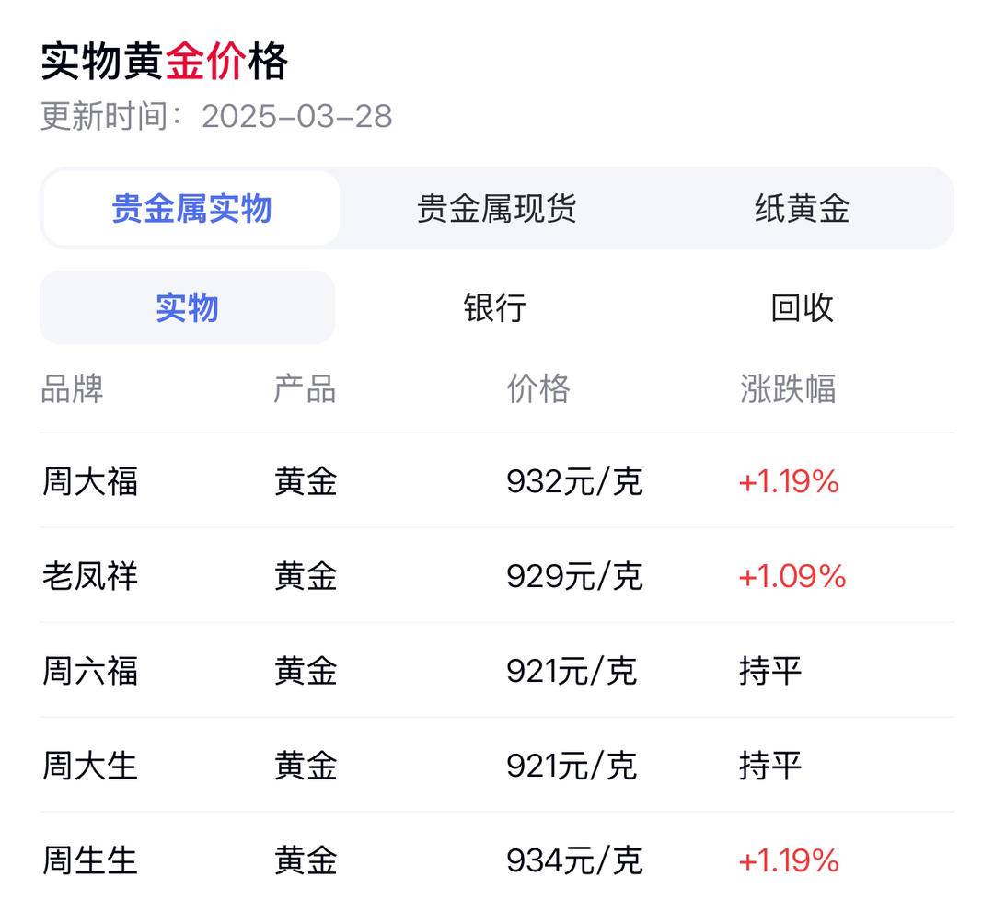This screenshot has width=994, height=900.
Task: Click the 产品 column header
Action: click(x=305, y=388)
